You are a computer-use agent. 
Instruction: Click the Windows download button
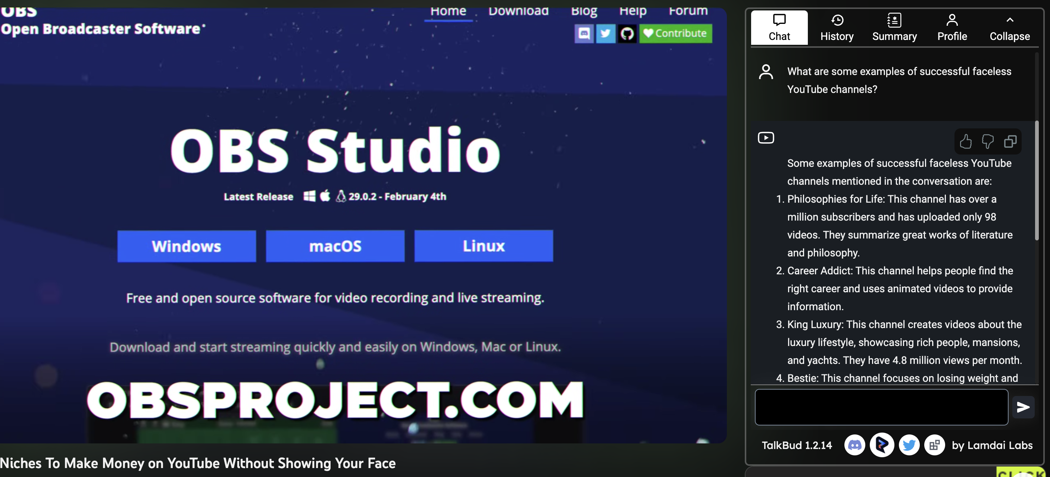tap(187, 246)
